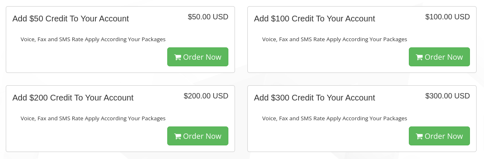Select the Add $50 Credit To Your Account heading
Screen dimensions: 484x159
(71, 19)
